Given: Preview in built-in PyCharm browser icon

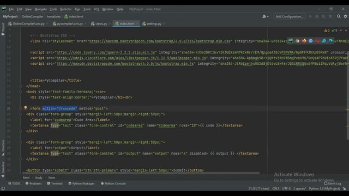Looking at the screenshot, I should (x=291, y=41).
